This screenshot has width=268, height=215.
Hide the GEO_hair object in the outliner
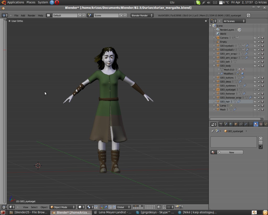pyautogui.click(x=255, y=101)
